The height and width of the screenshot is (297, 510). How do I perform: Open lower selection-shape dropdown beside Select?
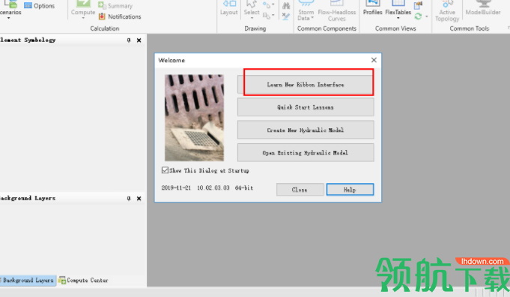click(273, 15)
